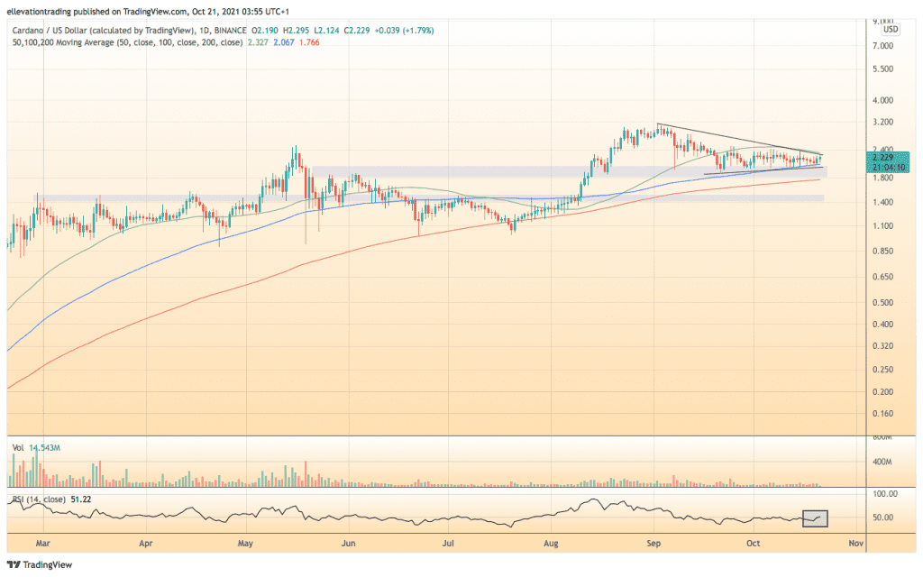Image resolution: width=923 pixels, height=577 pixels.
Task: Click the 4.000 price scale label
Action: [882, 100]
